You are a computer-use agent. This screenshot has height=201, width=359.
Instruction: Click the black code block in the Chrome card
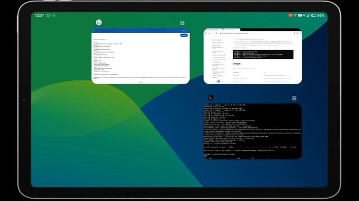[x=263, y=55]
